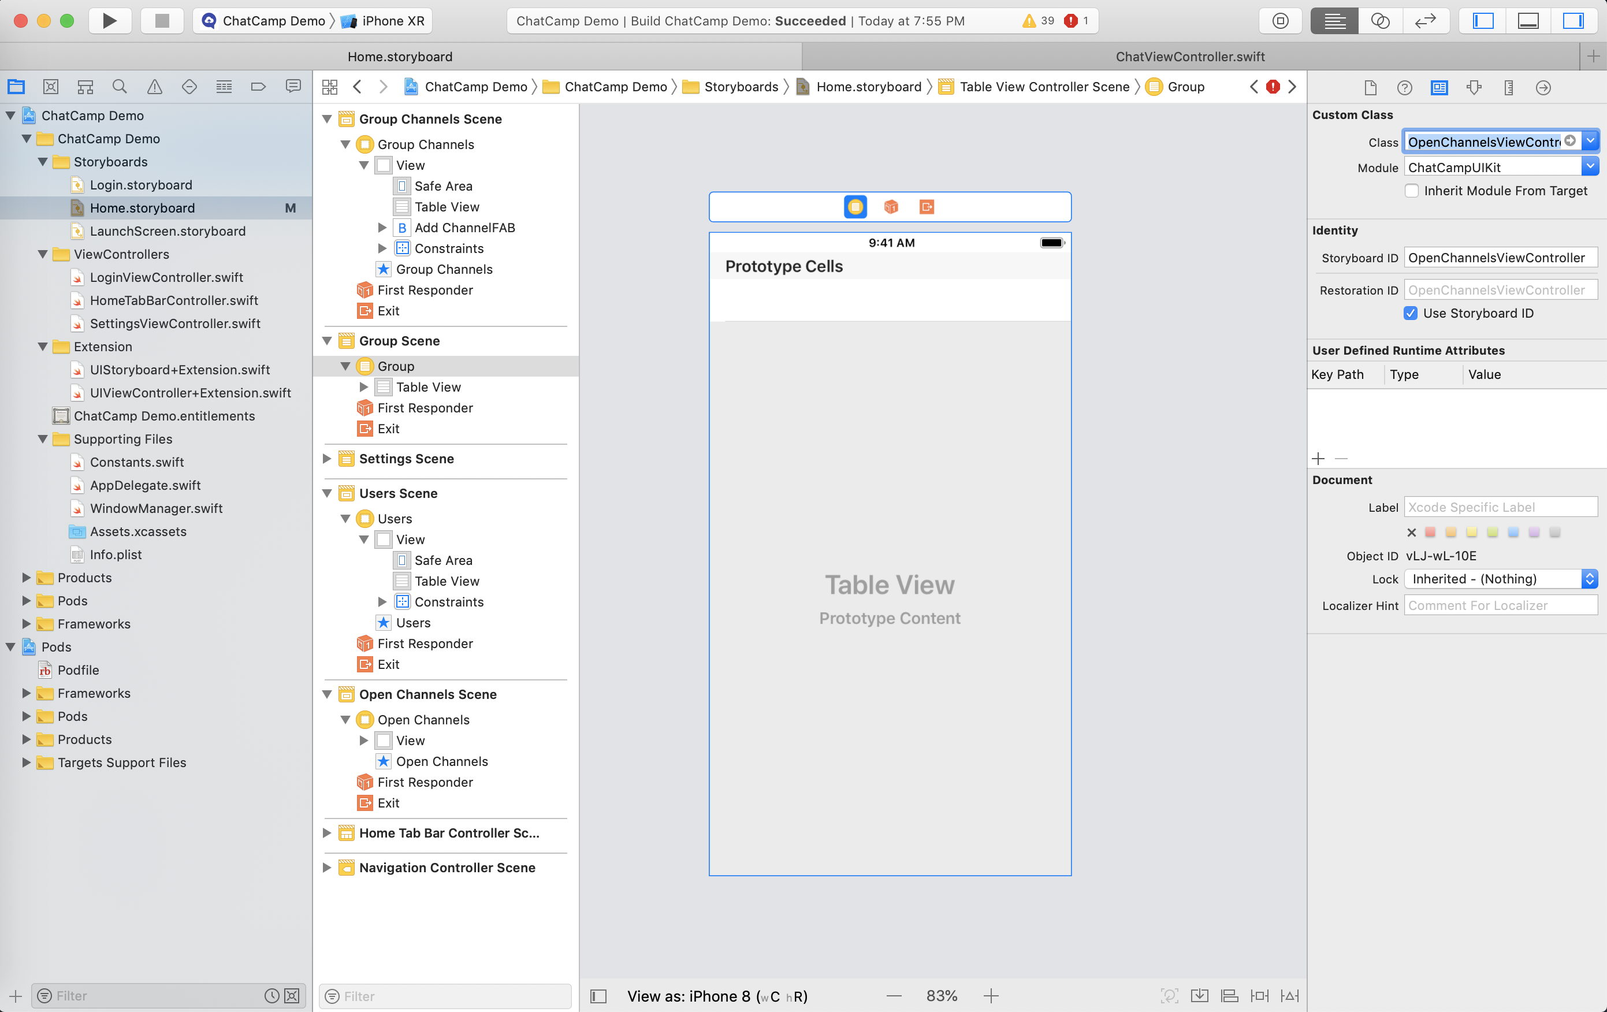The height and width of the screenshot is (1012, 1607).
Task: Pick the blue label color
Action: (1513, 532)
